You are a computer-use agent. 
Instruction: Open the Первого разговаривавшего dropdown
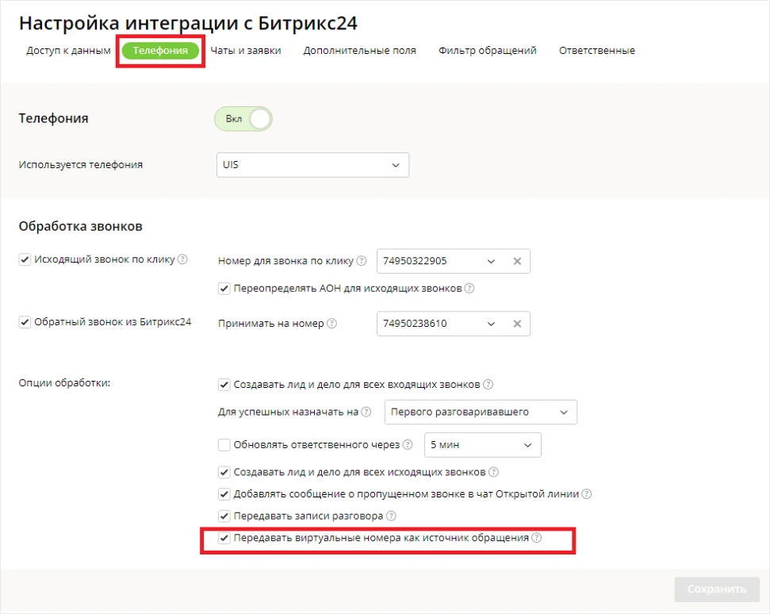pyautogui.click(x=481, y=413)
